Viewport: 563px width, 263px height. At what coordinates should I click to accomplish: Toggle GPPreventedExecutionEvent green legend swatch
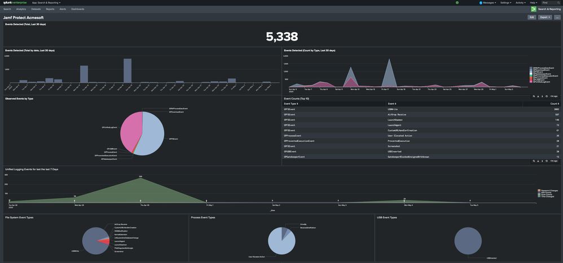pos(531,76)
